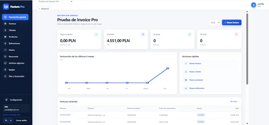Go to the Productos section

tap(15, 37)
